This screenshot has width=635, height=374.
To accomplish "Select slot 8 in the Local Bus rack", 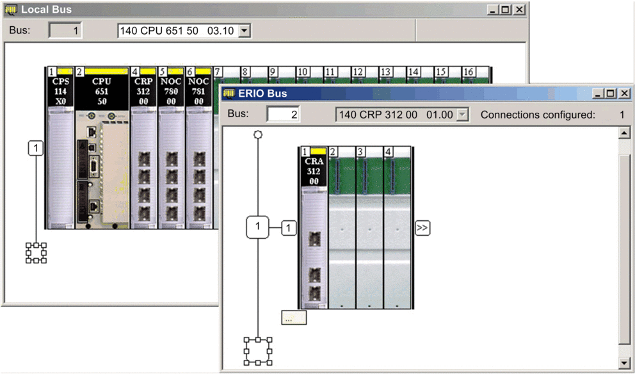I will coord(253,76).
